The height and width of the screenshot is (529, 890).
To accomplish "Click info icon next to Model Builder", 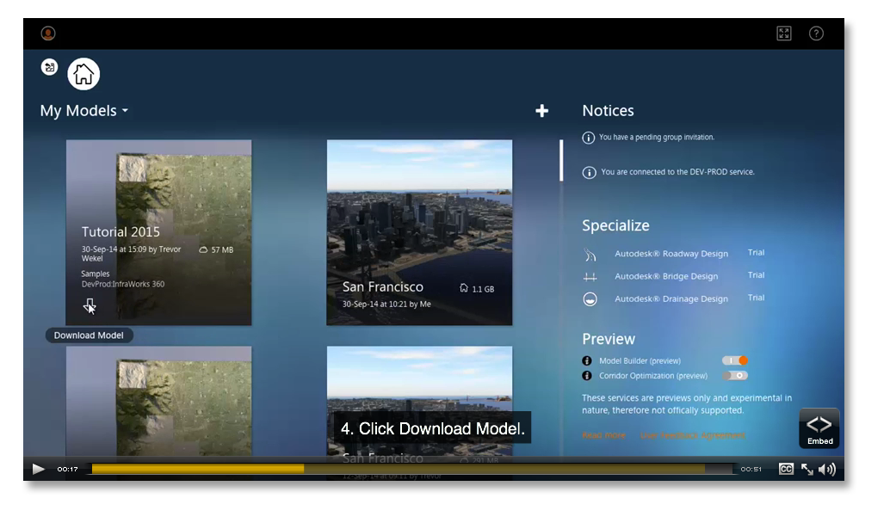I will [x=587, y=360].
